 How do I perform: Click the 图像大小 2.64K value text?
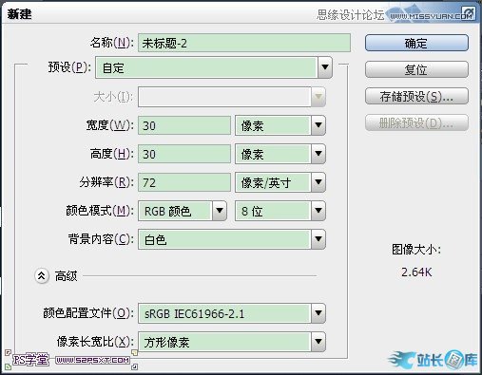(x=416, y=272)
